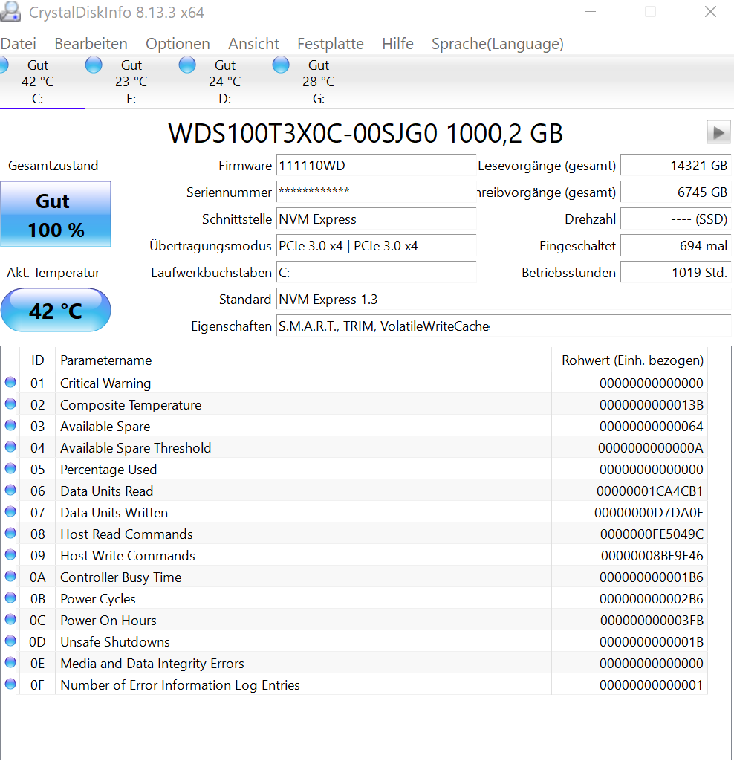The height and width of the screenshot is (767, 734).
Task: Switch to the drive D: tab
Action: click(224, 82)
